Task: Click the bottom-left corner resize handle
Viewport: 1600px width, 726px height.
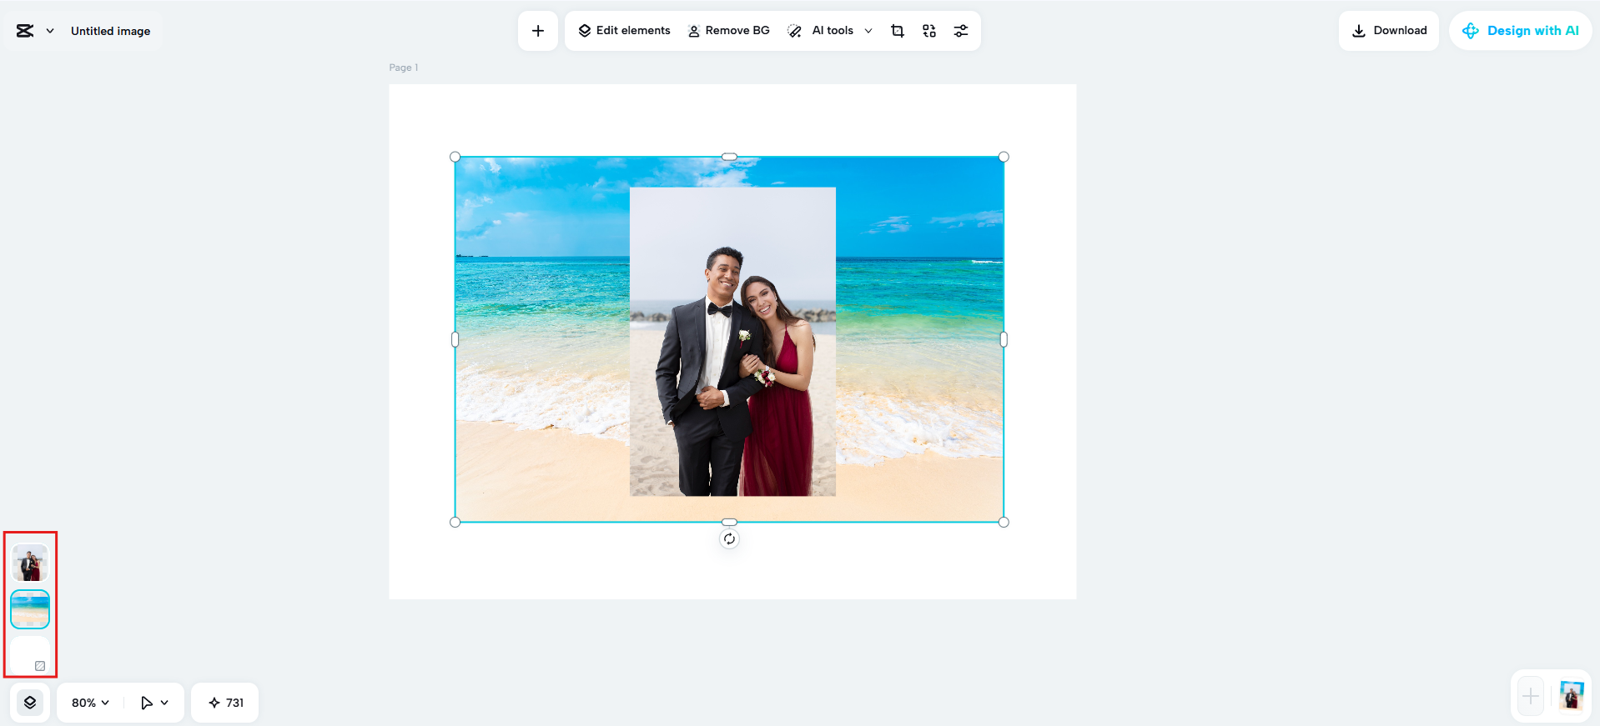Action: click(455, 523)
